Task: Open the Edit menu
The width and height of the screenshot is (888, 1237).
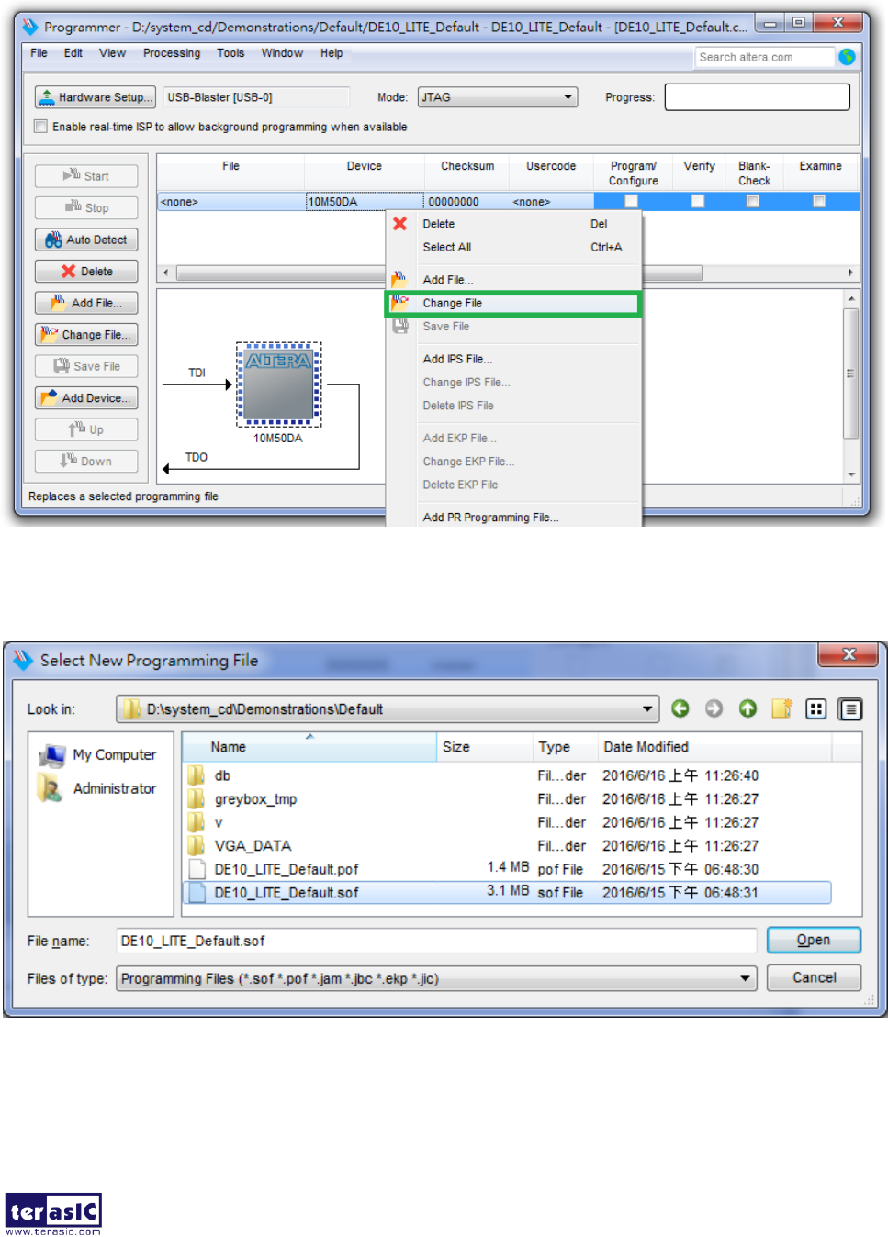Action: coord(73,53)
